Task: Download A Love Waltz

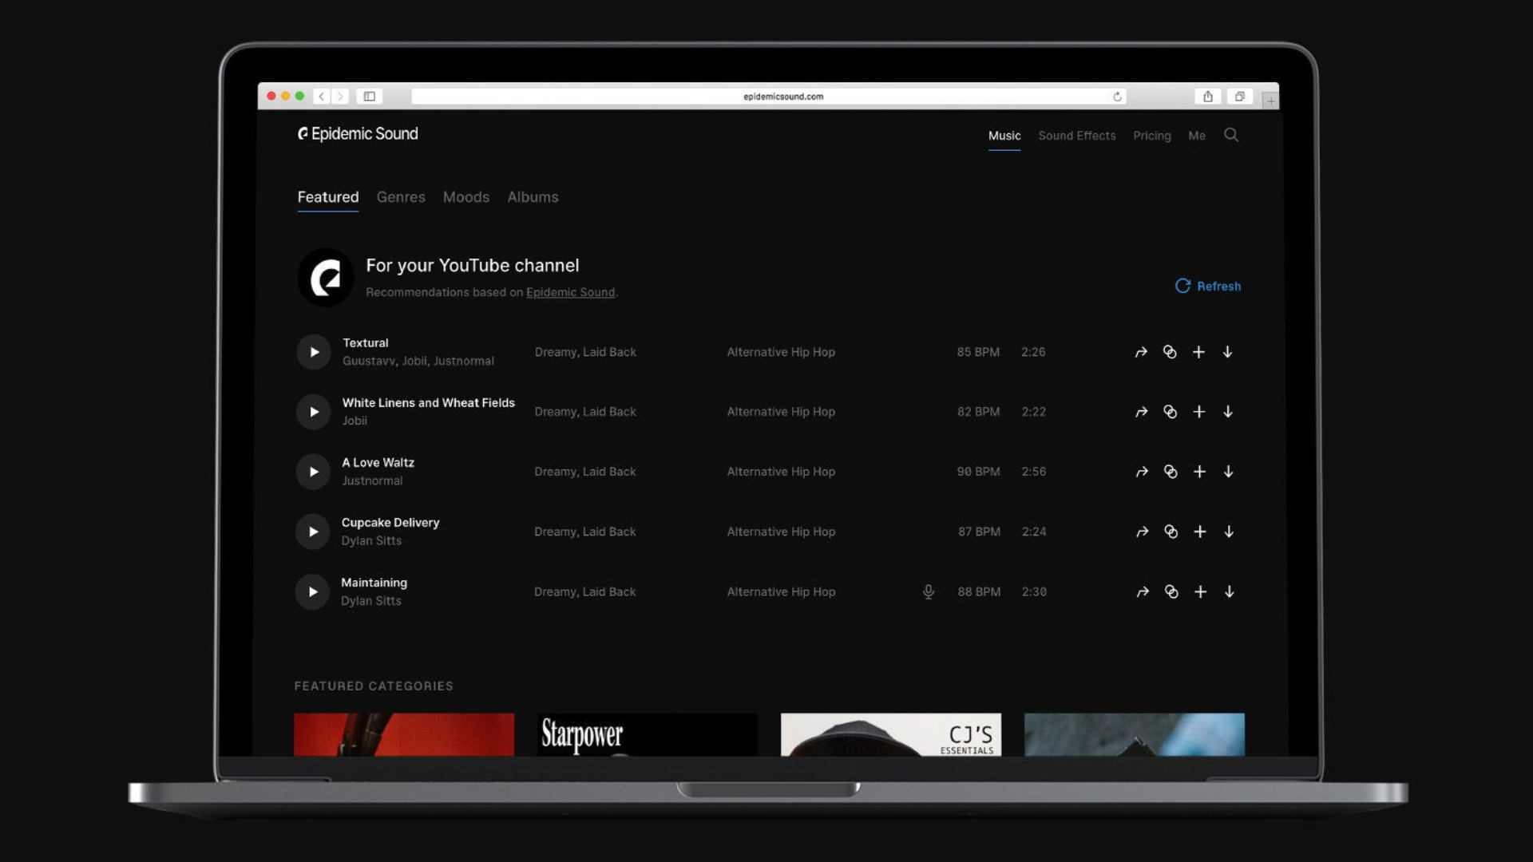Action: [1229, 472]
